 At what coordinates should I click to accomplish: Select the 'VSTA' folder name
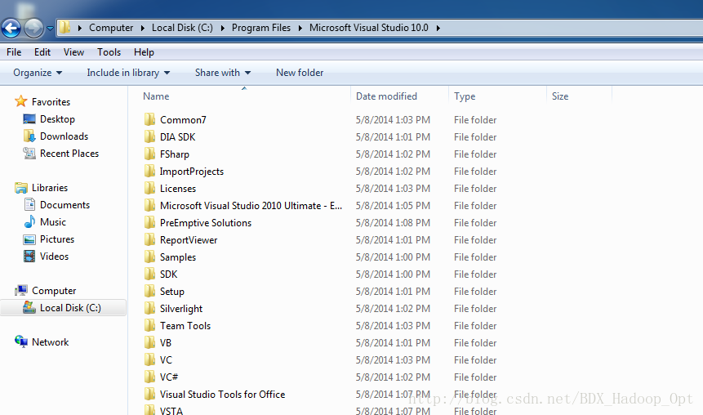[x=171, y=411]
